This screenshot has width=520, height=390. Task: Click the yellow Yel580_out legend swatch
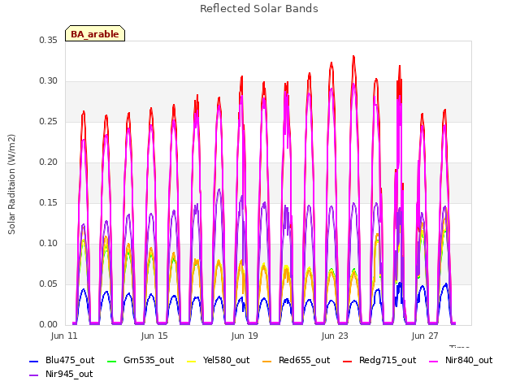coord(192,361)
